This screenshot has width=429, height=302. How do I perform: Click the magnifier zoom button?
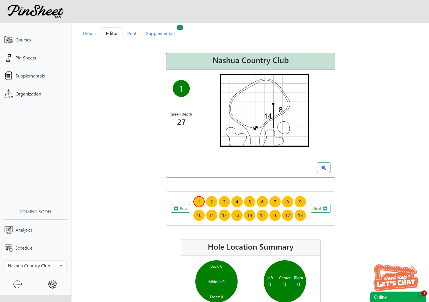point(324,168)
